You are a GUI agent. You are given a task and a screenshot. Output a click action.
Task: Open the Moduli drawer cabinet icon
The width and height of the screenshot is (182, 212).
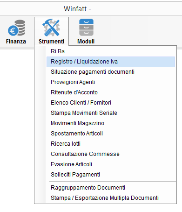click(x=86, y=28)
